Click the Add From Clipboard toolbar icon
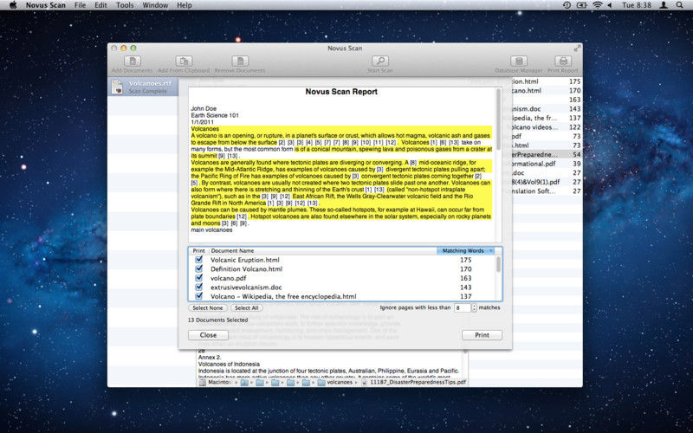Viewport: 693px width, 433px height. coord(184,61)
